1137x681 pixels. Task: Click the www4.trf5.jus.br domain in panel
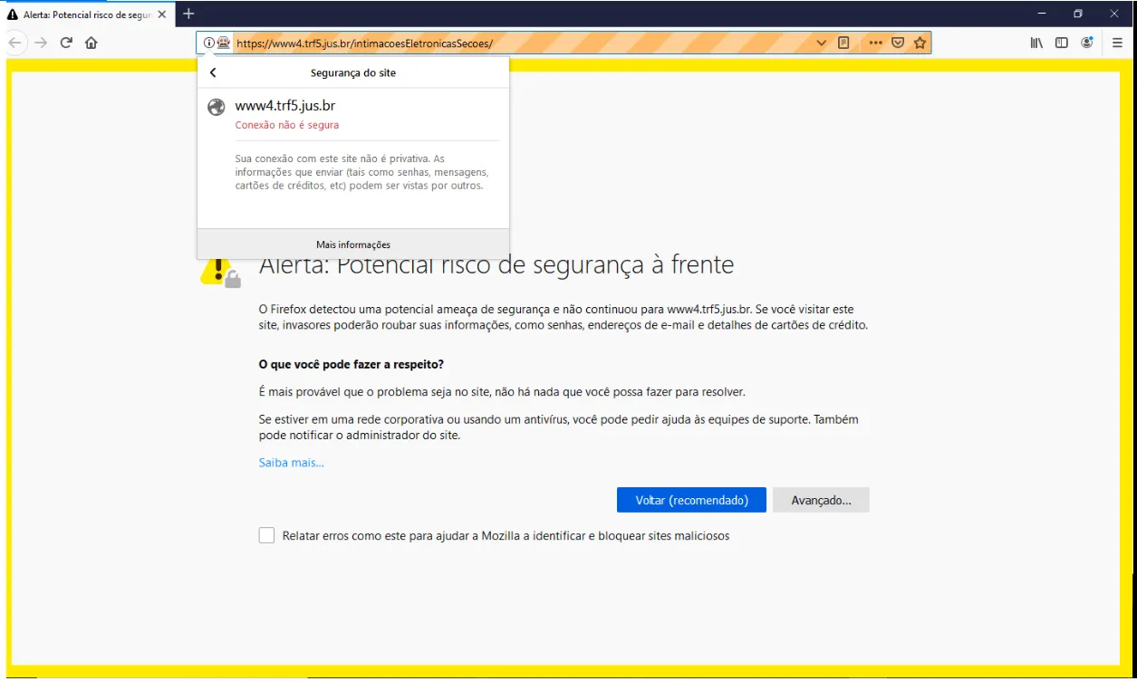click(285, 106)
